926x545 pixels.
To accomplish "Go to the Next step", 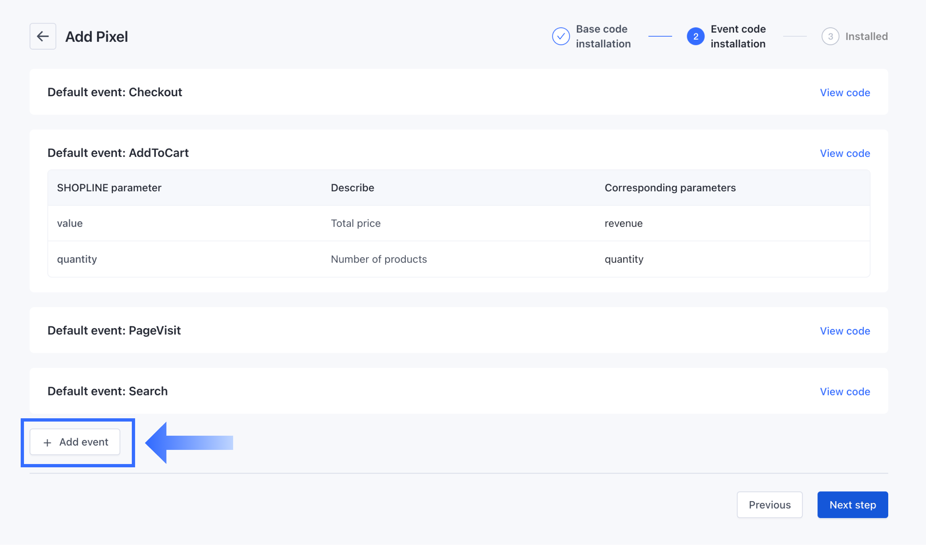I will click(x=852, y=505).
